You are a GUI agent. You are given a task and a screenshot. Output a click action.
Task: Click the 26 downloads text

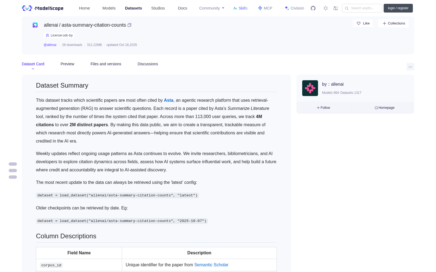(72, 45)
